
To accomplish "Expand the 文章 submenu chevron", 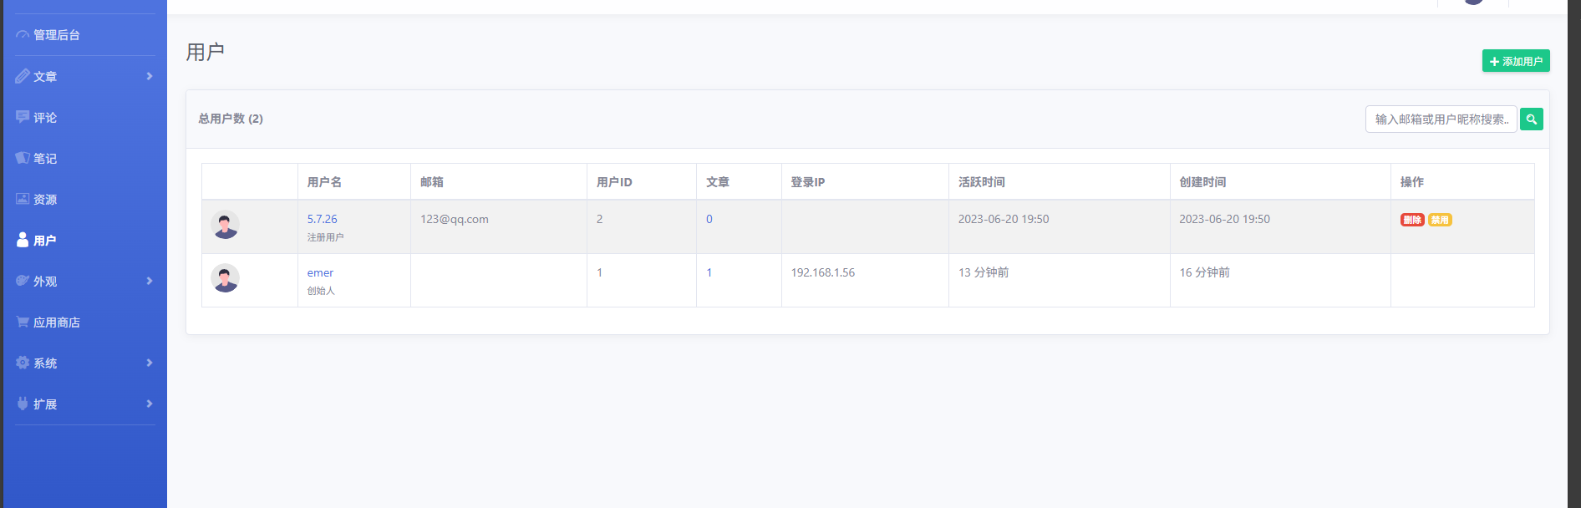I will (150, 76).
